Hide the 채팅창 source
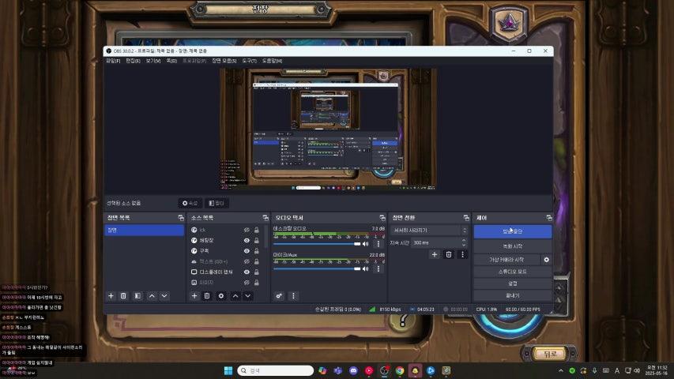The image size is (674, 379). coord(247,241)
